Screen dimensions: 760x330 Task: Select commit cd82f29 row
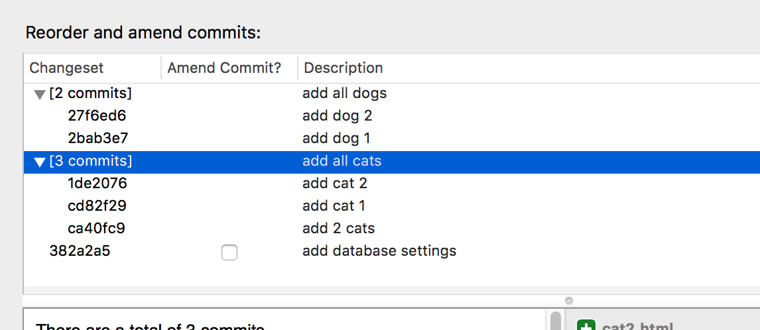tap(95, 206)
